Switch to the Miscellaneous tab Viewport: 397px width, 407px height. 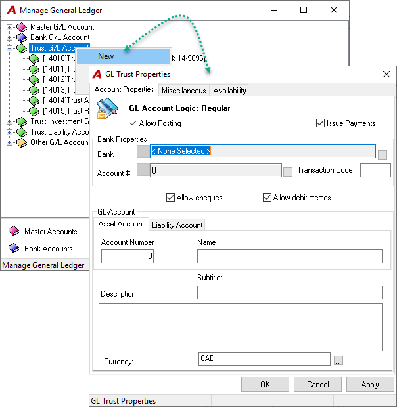[x=183, y=91]
